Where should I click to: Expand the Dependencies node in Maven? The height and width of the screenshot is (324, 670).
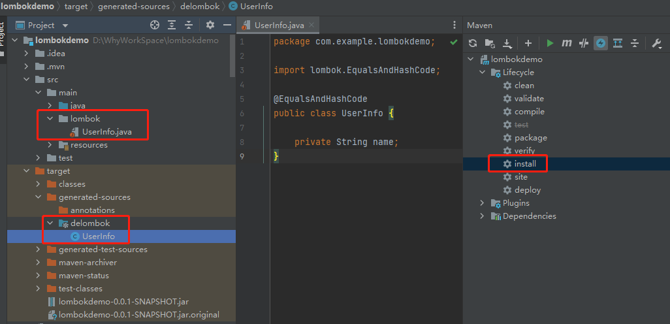click(482, 216)
